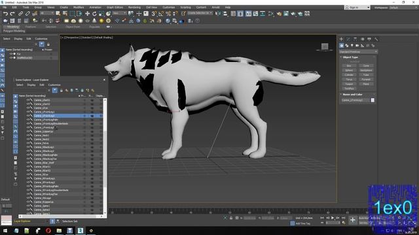Click the Teapot primitive button
This screenshot has width=419, height=235.
349,84
